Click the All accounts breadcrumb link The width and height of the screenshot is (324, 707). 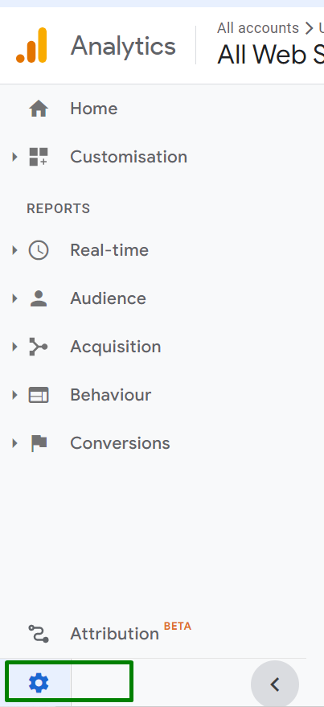point(258,28)
